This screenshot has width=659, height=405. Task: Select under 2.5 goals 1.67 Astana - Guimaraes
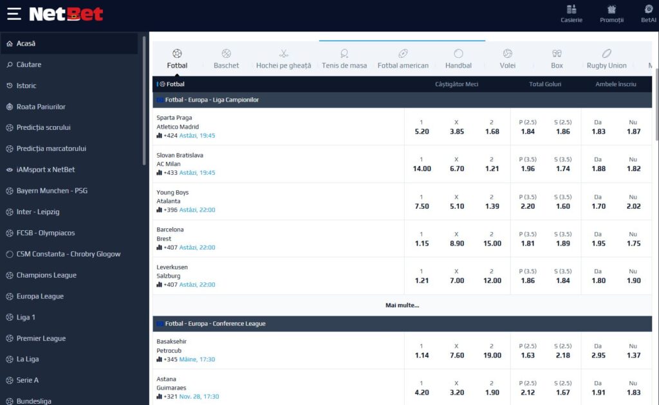tap(562, 388)
